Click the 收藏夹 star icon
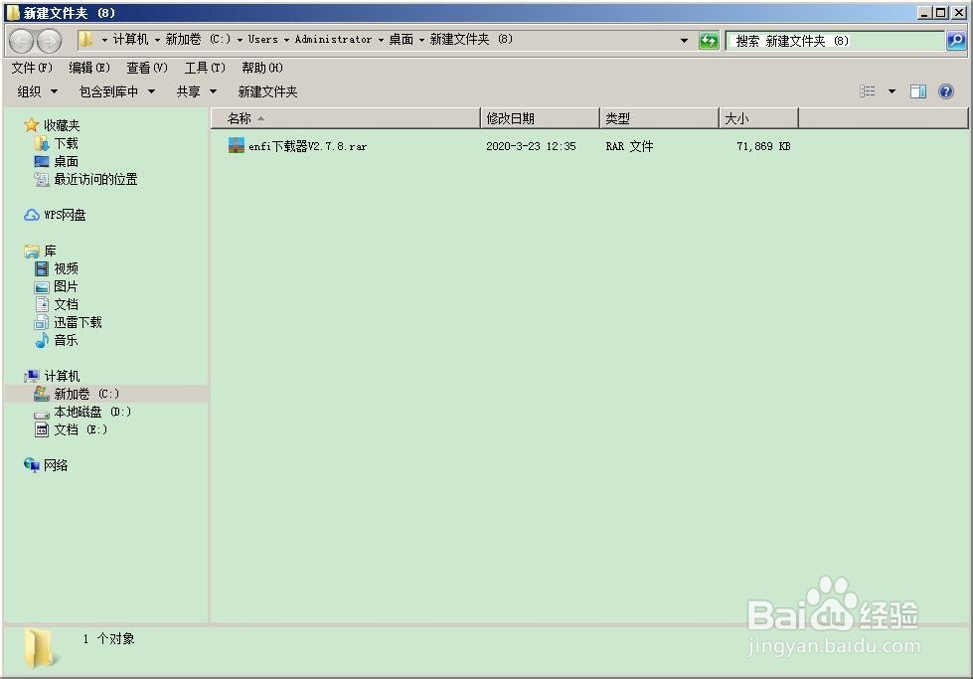 (x=32, y=125)
